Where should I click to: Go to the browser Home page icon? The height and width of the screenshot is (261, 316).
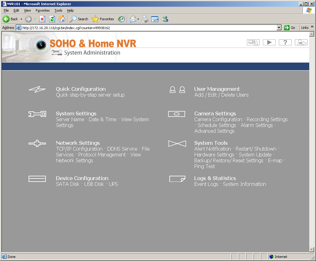[62, 19]
